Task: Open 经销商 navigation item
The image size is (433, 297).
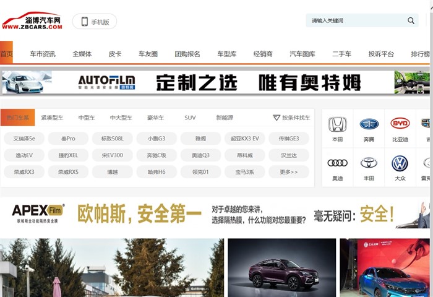Action: coord(263,54)
